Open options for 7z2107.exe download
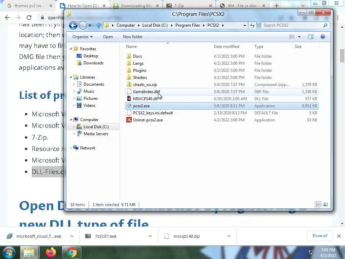Viewport: 345px width, 259px height. pos(150,236)
